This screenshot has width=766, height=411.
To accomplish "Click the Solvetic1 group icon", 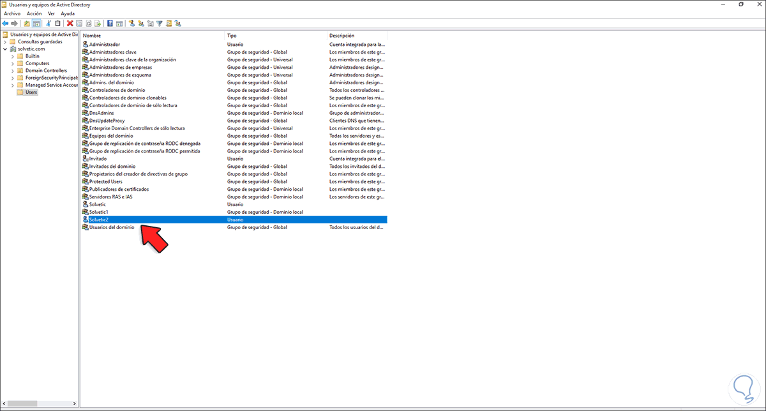I will 86,212.
